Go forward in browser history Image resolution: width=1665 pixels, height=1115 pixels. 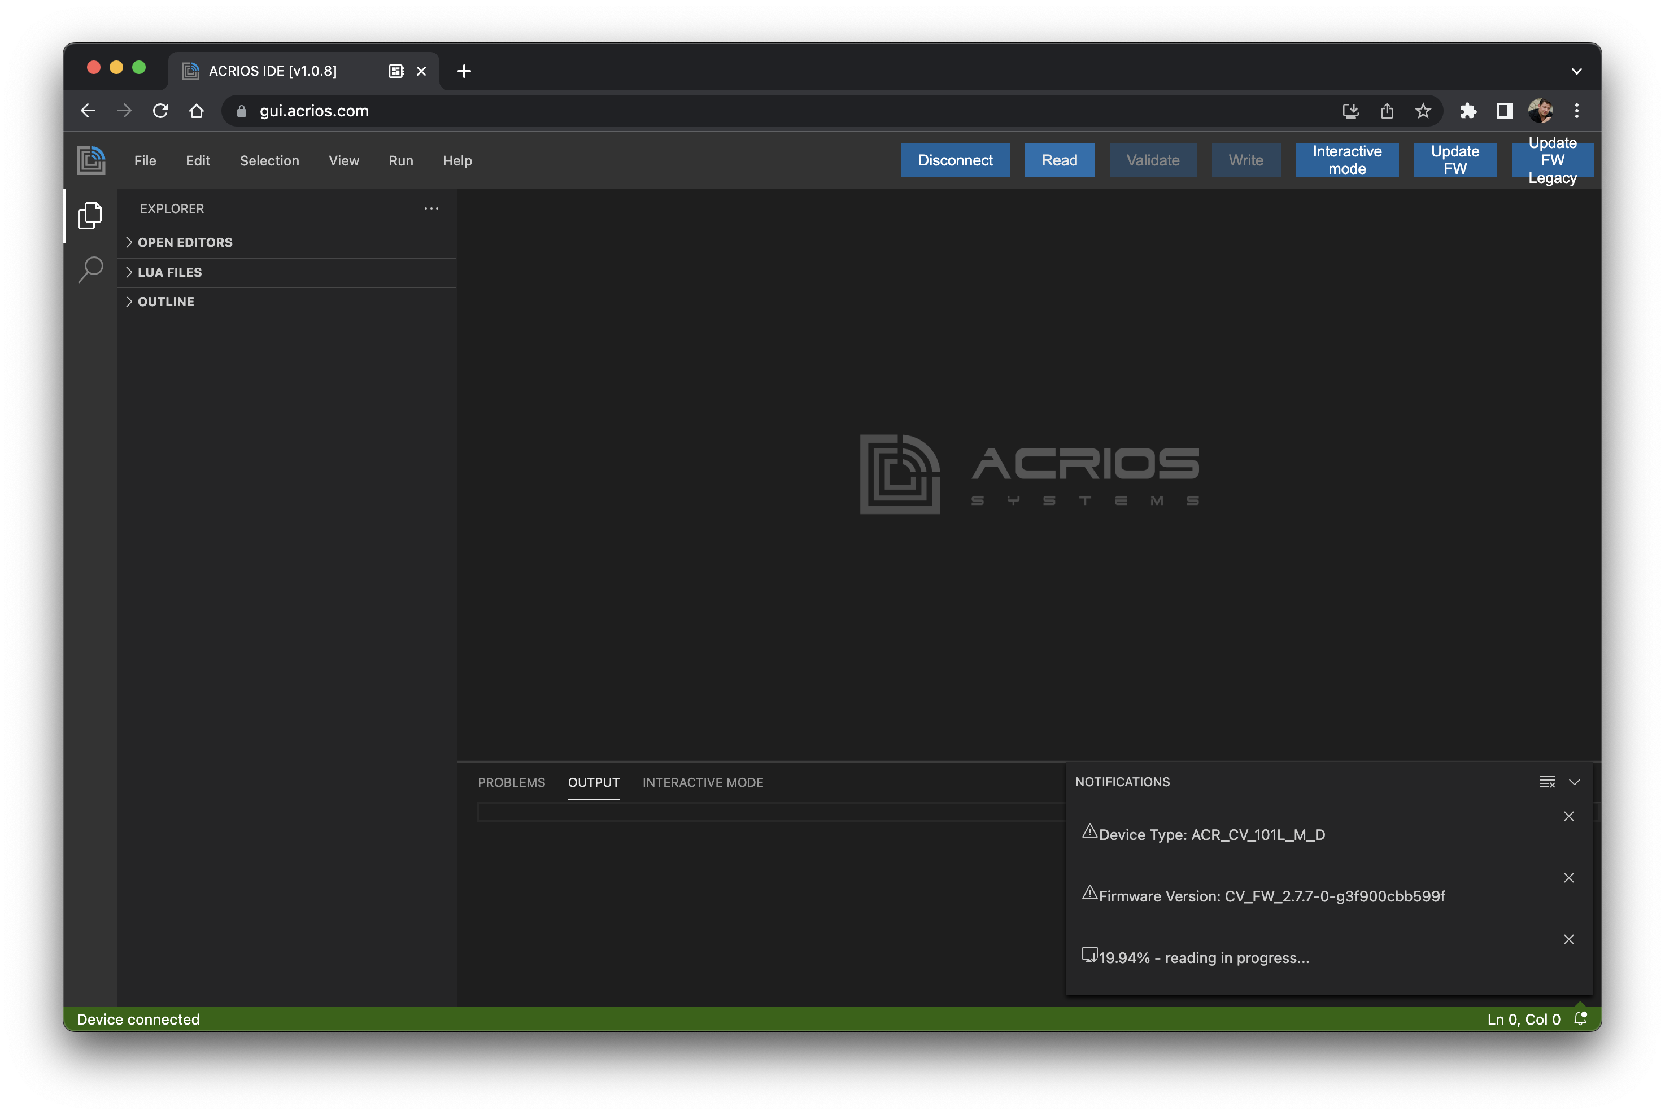click(124, 111)
